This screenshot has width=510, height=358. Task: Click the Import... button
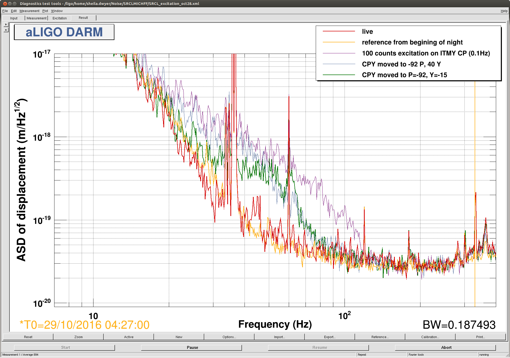[x=279, y=337]
